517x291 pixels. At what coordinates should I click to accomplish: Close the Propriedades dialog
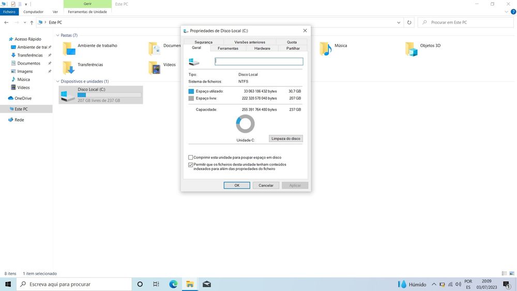pyautogui.click(x=305, y=30)
